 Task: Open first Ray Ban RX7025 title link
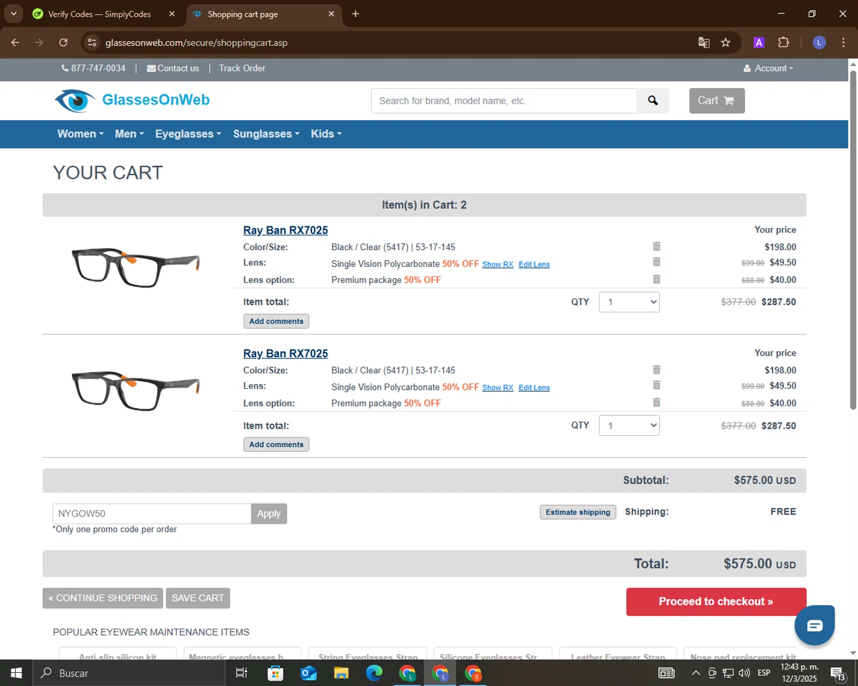[285, 230]
